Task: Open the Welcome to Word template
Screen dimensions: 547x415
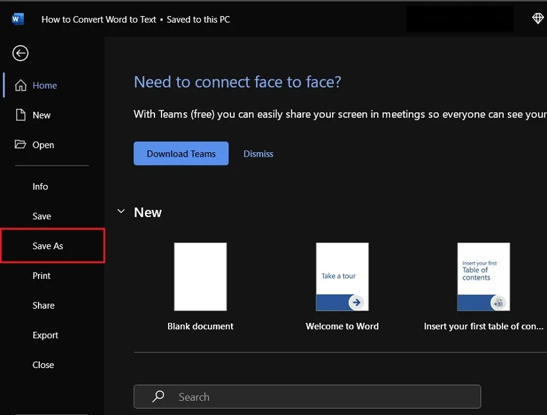Action: click(342, 277)
